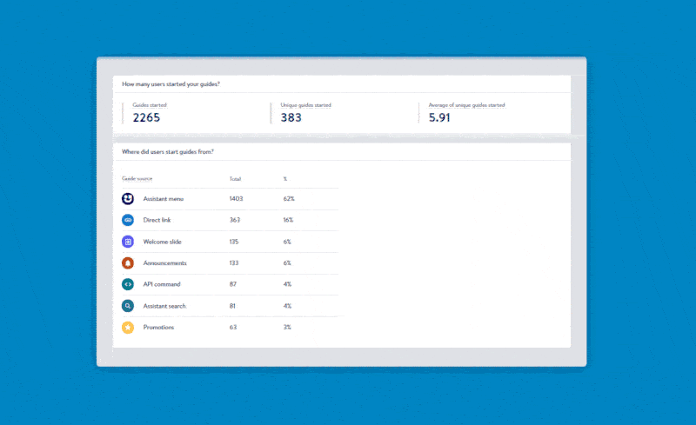696x425 pixels.
Task: Click 'Average of unique guides started' label
Action: point(466,105)
